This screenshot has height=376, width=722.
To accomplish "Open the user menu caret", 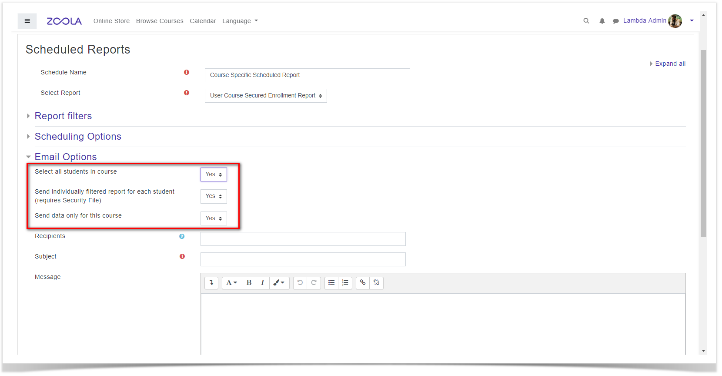I will click(692, 20).
